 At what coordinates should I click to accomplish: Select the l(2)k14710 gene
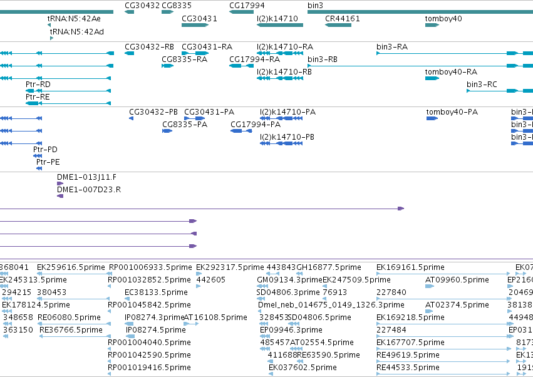tap(280, 25)
